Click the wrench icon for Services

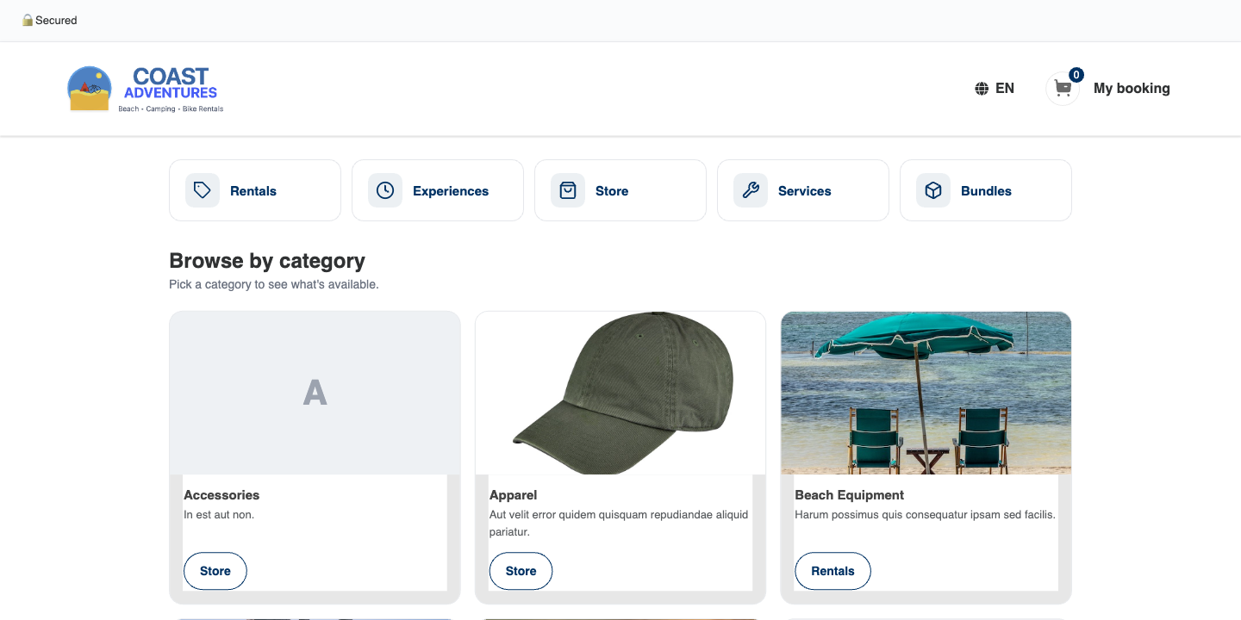coord(751,190)
